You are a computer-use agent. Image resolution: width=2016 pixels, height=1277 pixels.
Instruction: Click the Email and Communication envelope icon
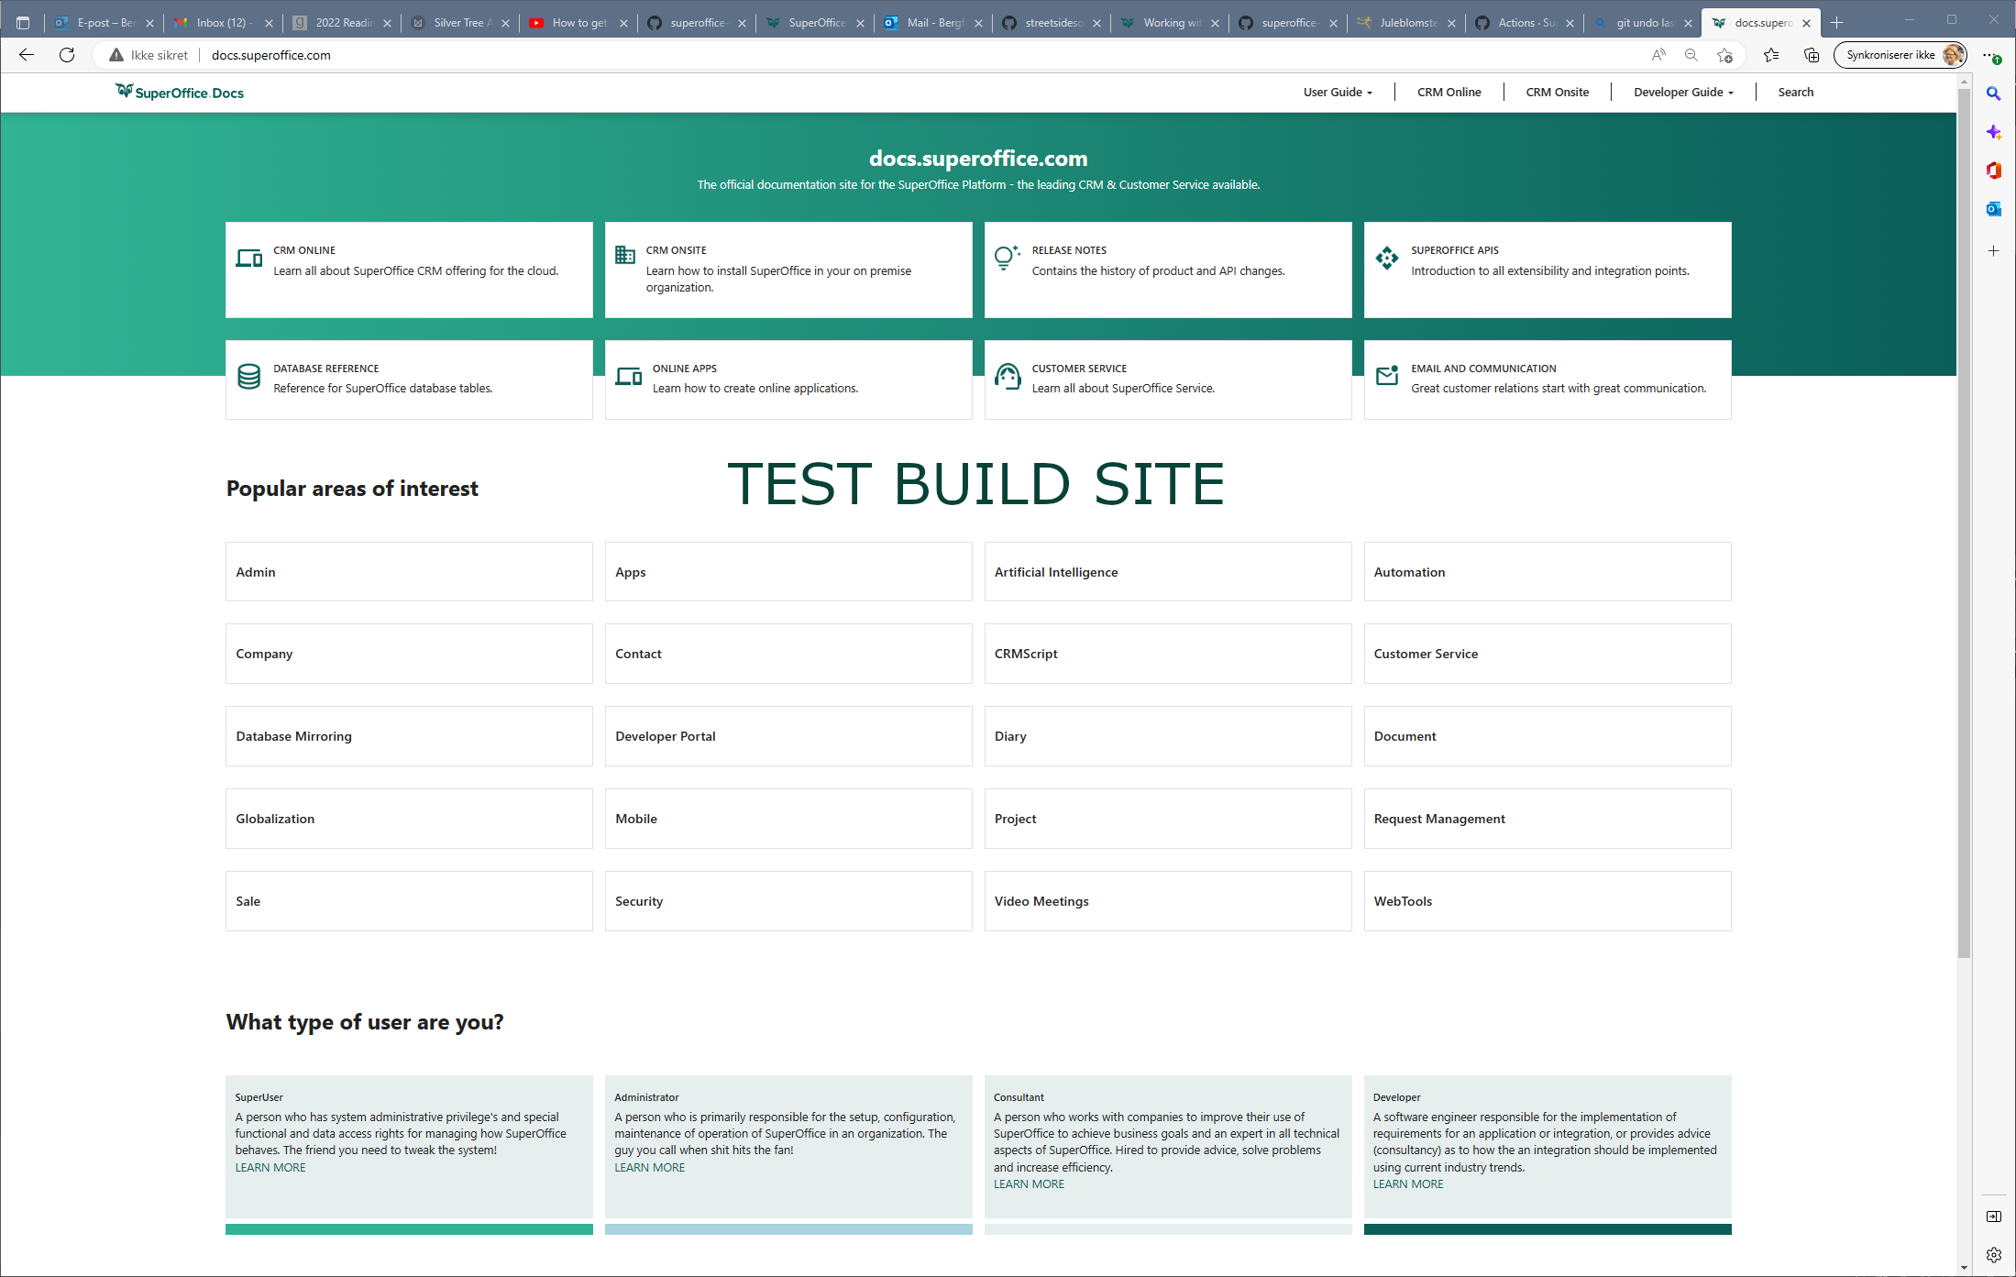click(x=1387, y=375)
